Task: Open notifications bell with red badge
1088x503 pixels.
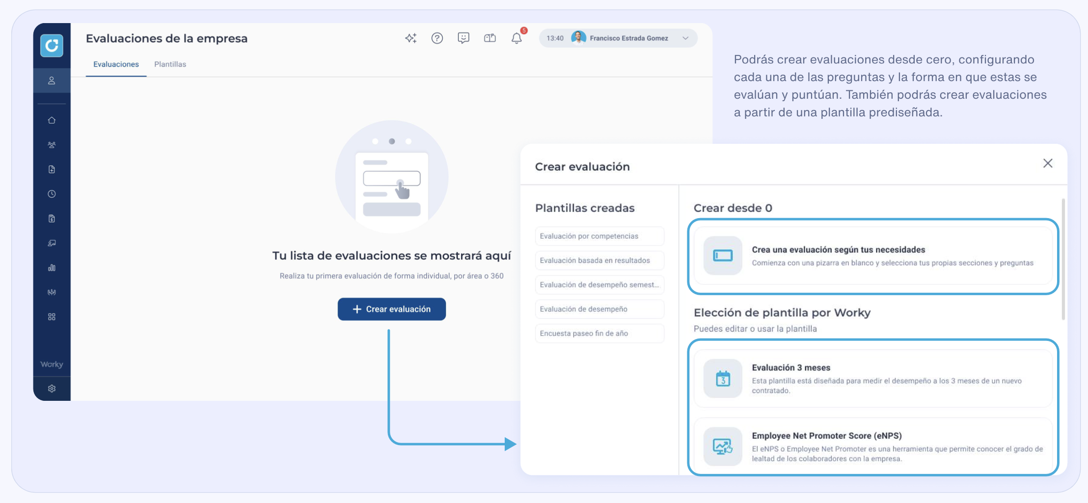Action: click(x=517, y=37)
